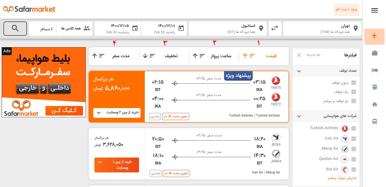Click the TK875 flight airline logo
The height and width of the screenshot is (187, 386).
tap(276, 81)
